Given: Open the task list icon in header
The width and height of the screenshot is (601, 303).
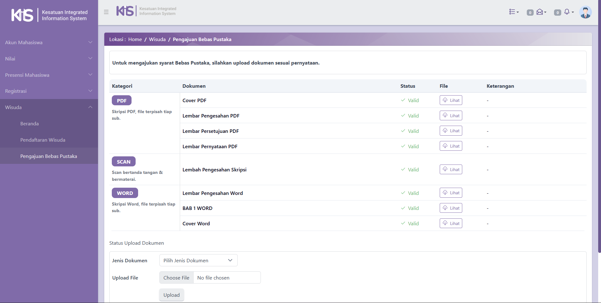Looking at the screenshot, I should (x=514, y=12).
